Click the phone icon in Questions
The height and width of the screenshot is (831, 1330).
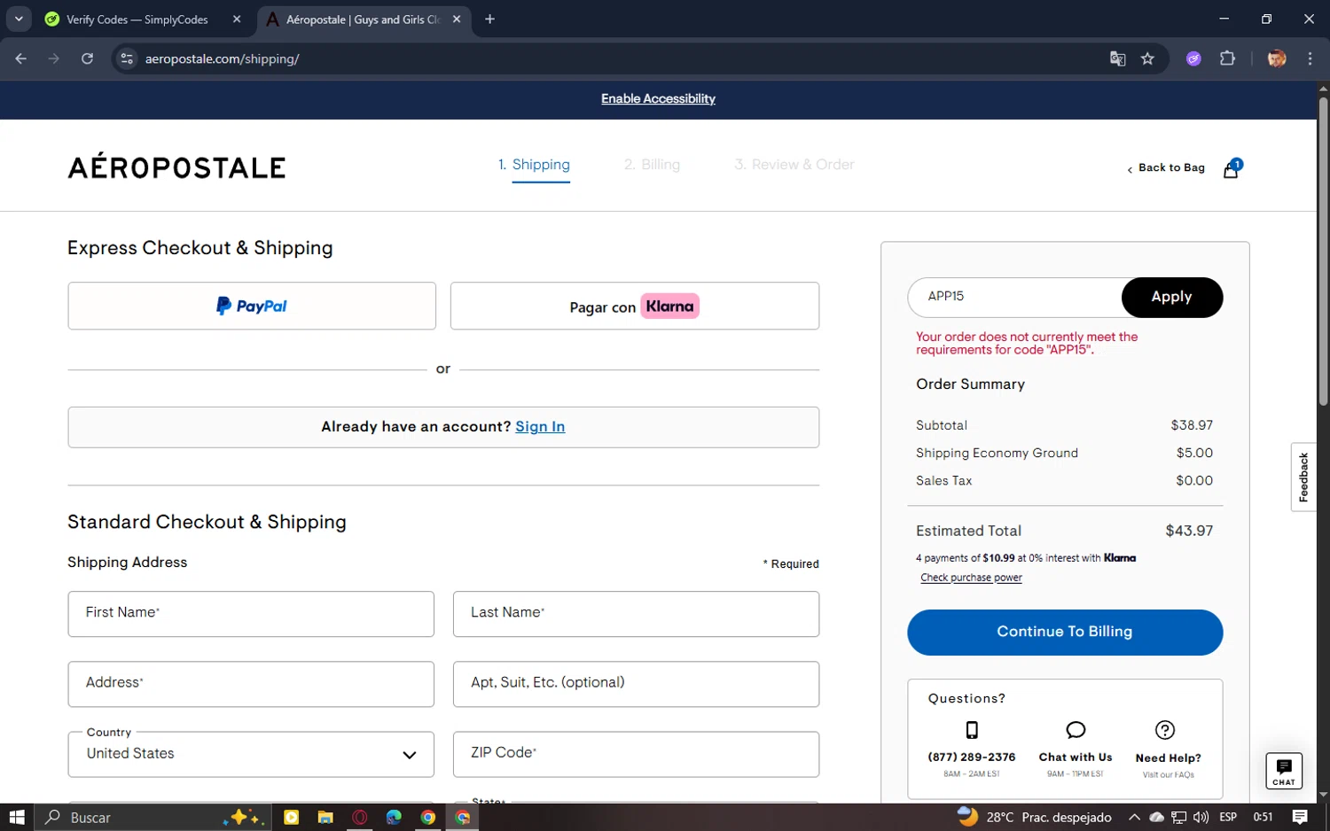(972, 730)
